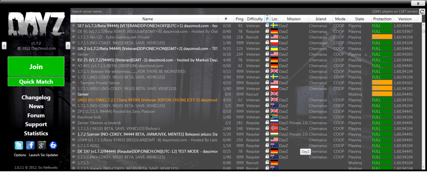Click the lock icon on the SE7 server row
Screen dimensions: 427x185
[x=267, y=25]
